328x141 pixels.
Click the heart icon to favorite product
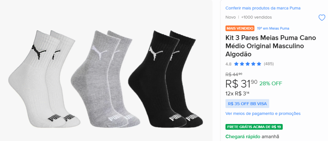322,18
